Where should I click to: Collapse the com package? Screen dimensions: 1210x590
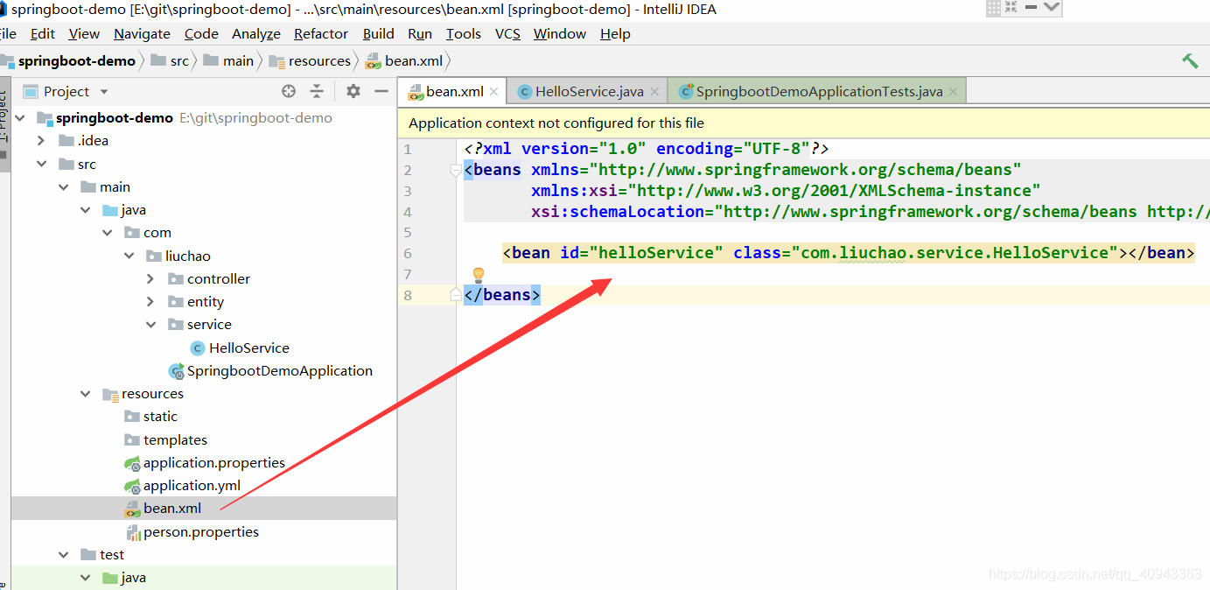click(107, 233)
